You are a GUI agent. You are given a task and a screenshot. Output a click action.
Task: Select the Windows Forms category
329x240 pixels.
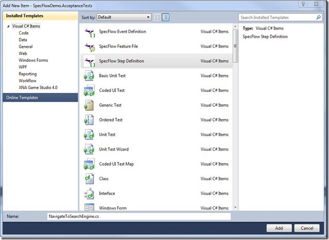pos(34,60)
